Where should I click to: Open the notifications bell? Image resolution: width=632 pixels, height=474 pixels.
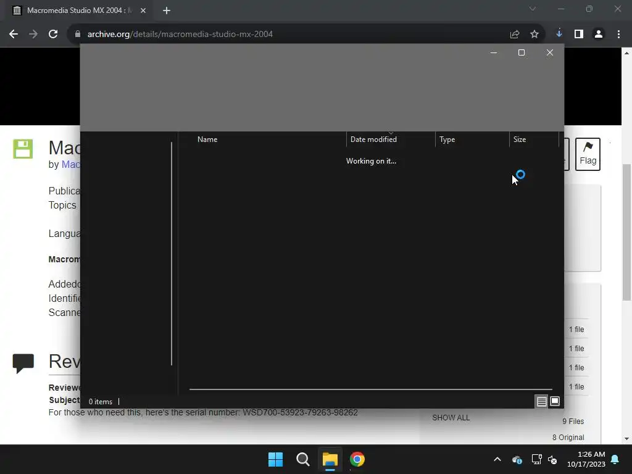click(x=615, y=459)
